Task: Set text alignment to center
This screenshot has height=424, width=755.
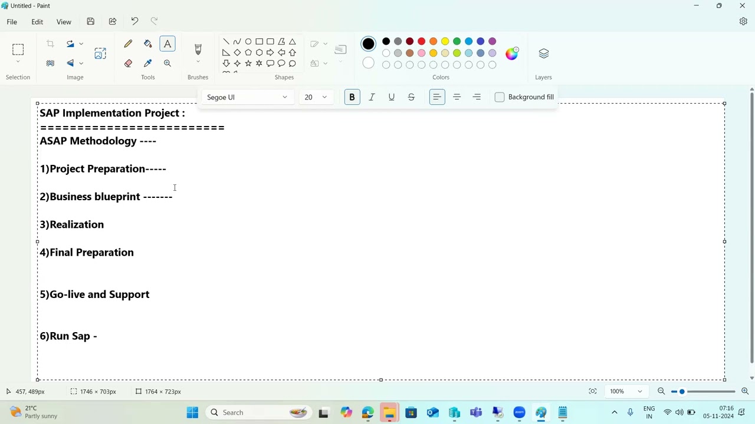Action: (457, 97)
